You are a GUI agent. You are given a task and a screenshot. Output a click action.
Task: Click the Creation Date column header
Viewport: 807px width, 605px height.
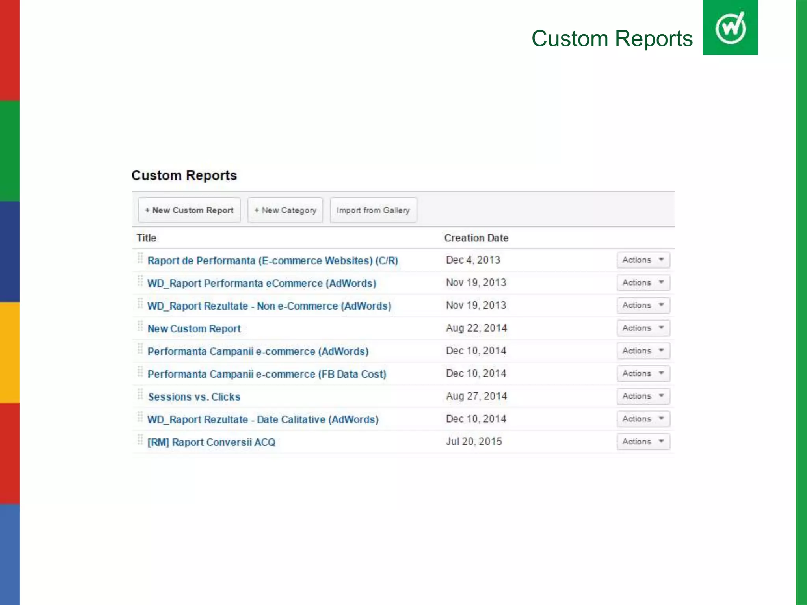point(476,238)
